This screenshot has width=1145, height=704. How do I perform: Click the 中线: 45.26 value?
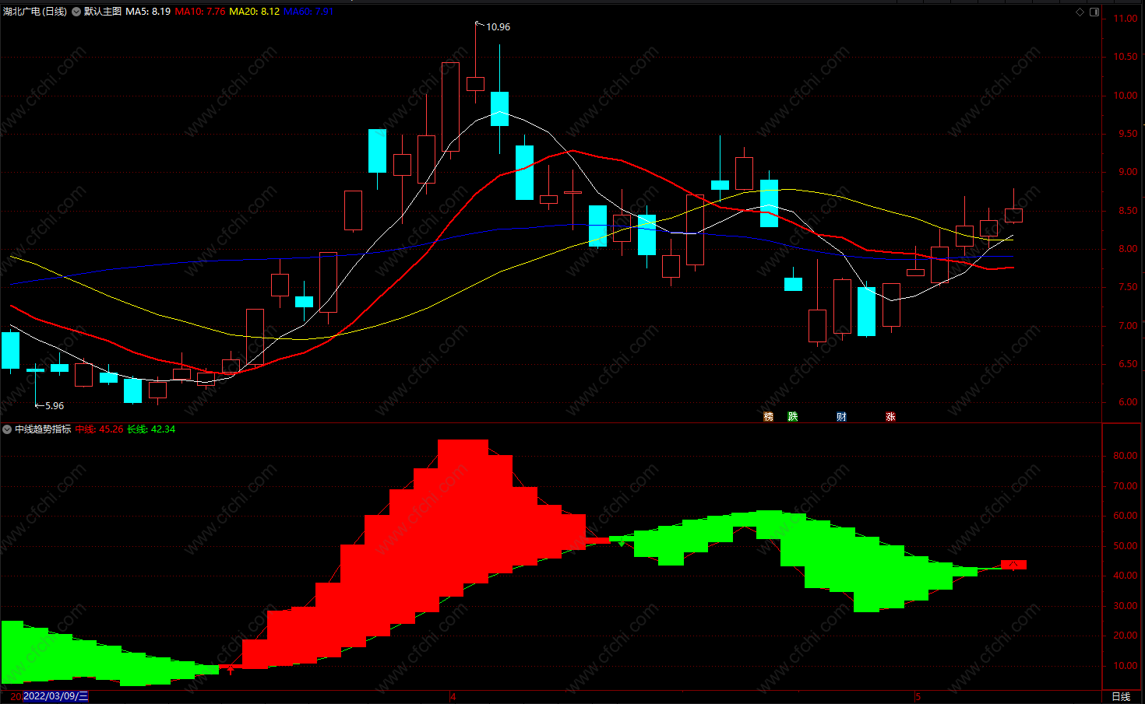[99, 429]
